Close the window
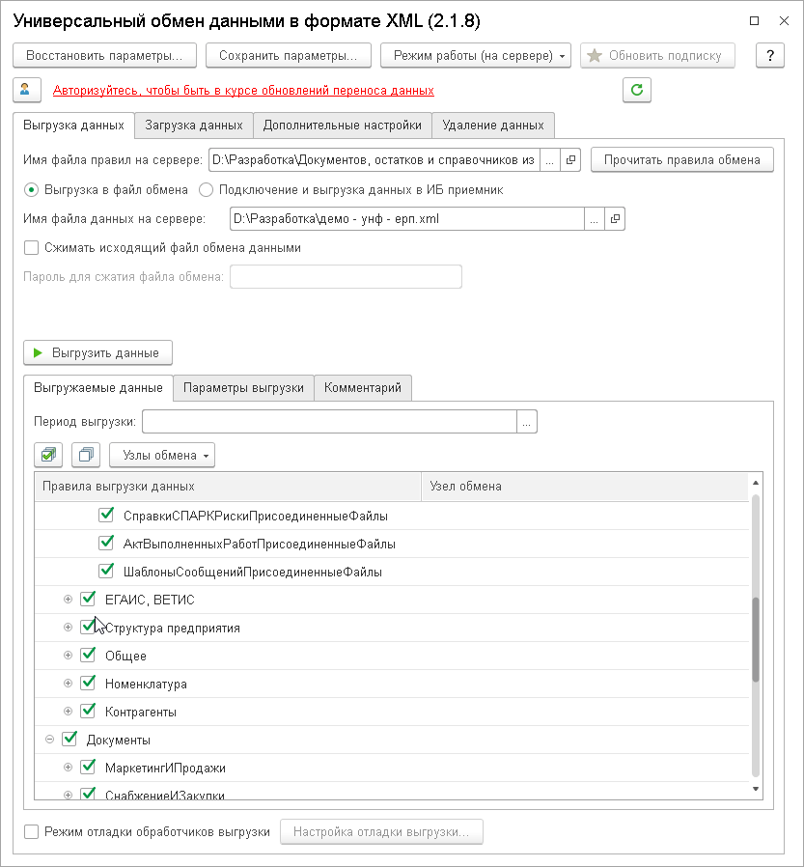Screen dimensions: 804x867 coord(784,21)
